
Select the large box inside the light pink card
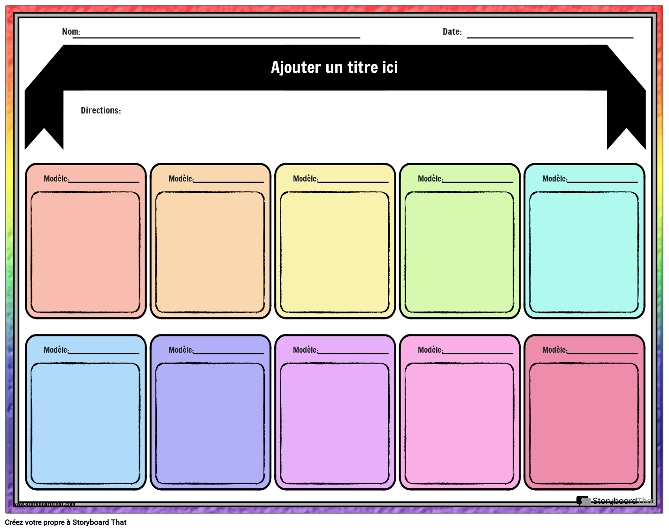click(x=459, y=424)
